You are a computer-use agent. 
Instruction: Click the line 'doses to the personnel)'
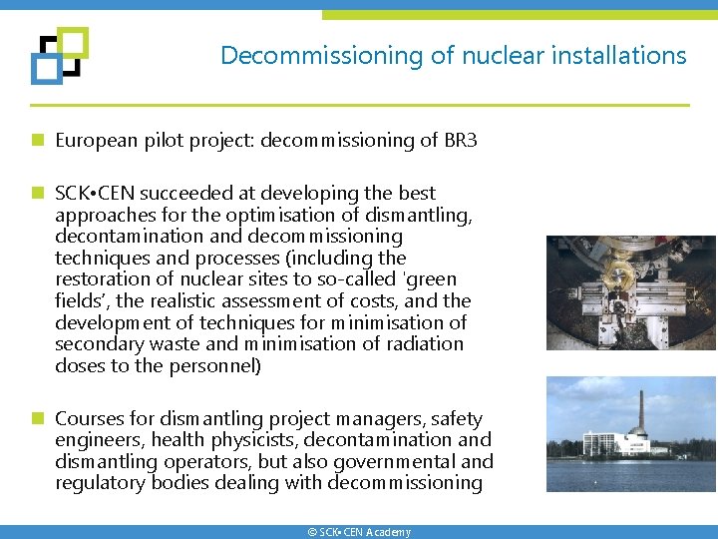pos(158,365)
